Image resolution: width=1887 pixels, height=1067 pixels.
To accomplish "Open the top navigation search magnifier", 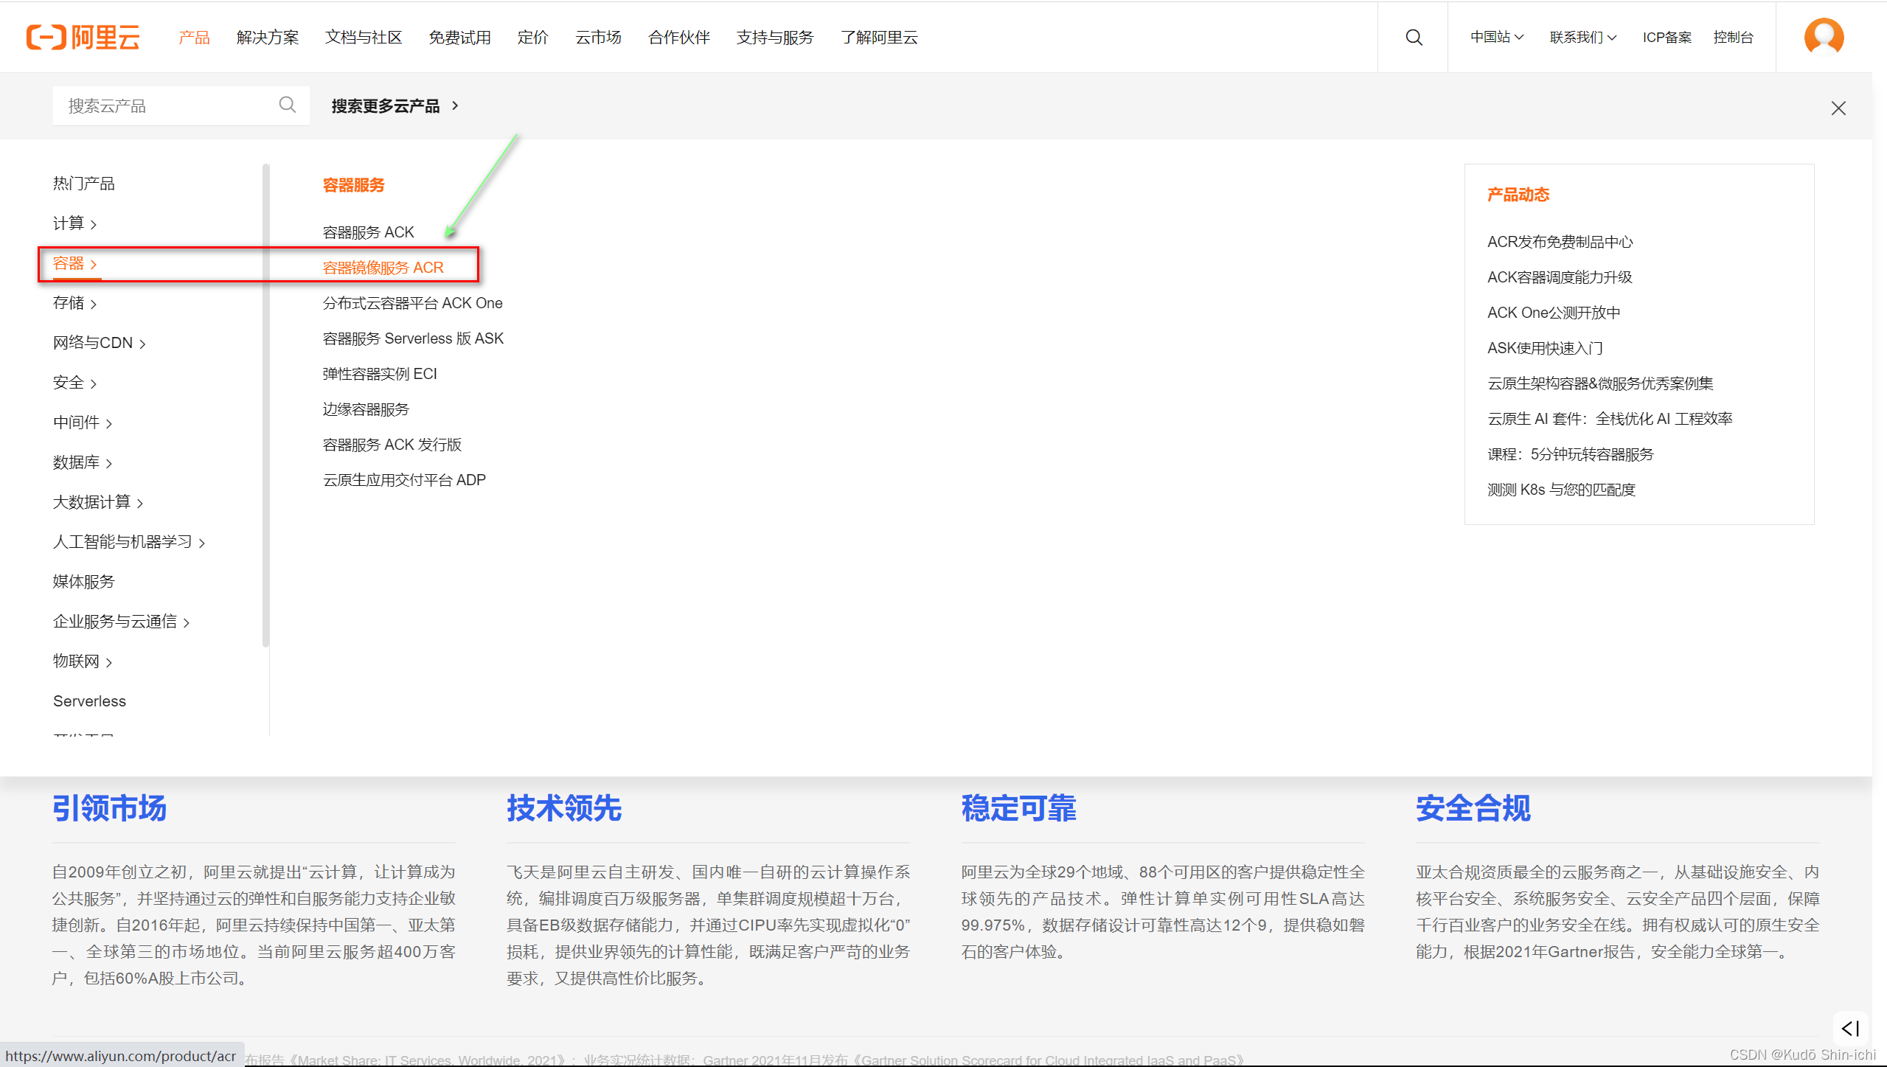I will tap(1413, 37).
